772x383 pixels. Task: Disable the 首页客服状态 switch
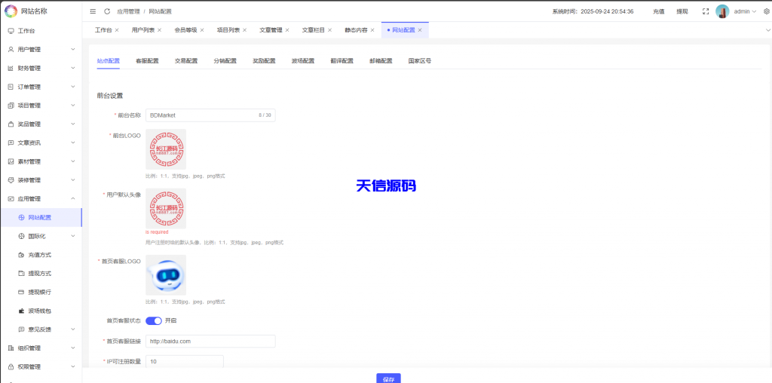click(x=154, y=320)
